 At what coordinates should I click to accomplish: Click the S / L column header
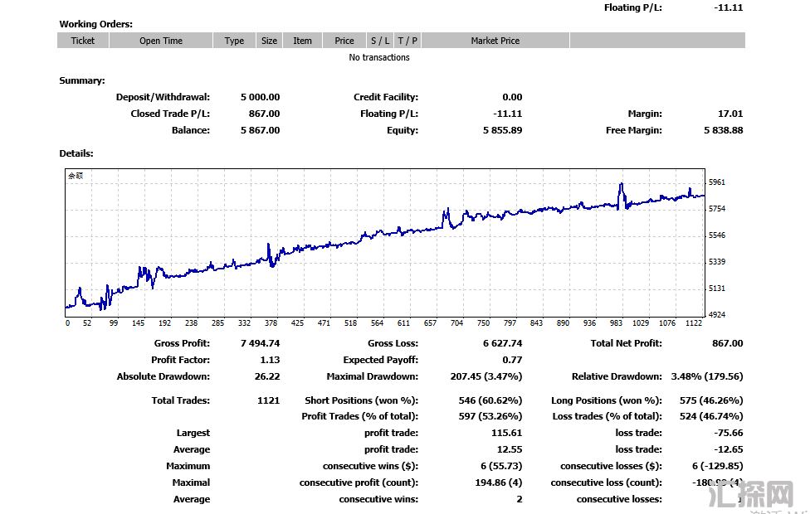pos(380,41)
